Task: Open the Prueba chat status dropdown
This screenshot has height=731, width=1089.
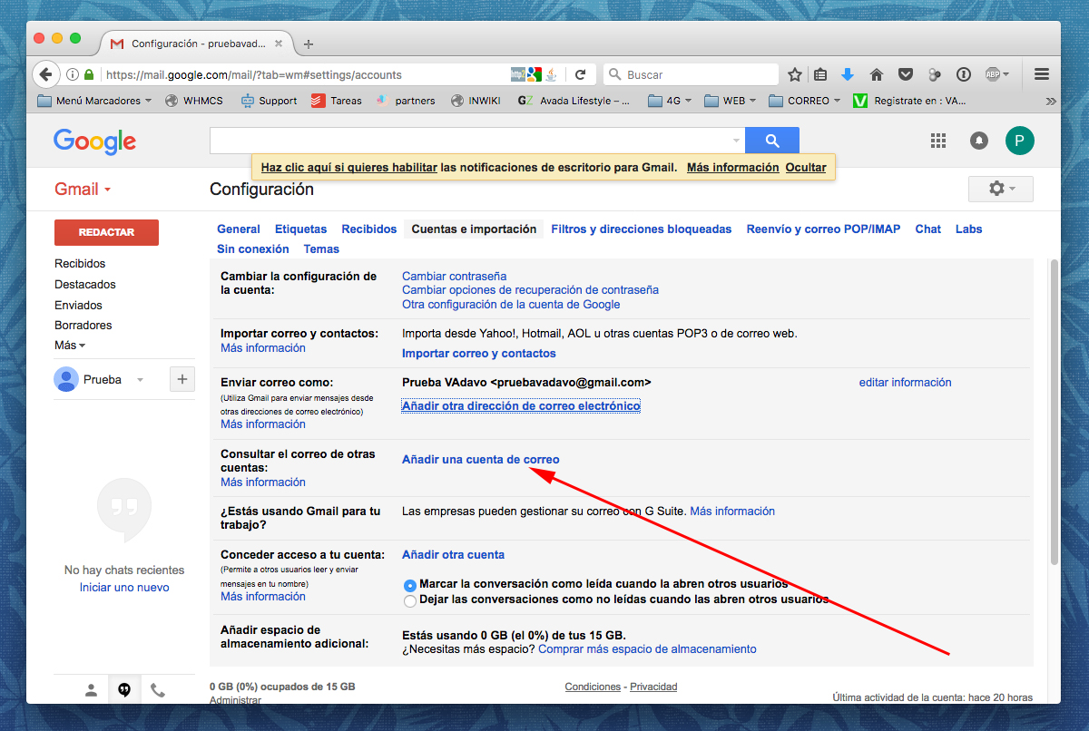Action: pos(140,380)
